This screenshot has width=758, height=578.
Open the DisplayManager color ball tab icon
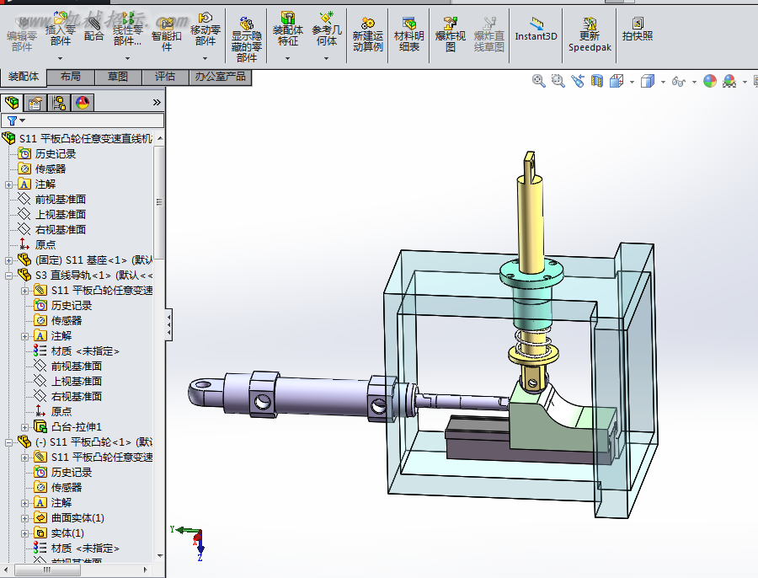(83, 103)
